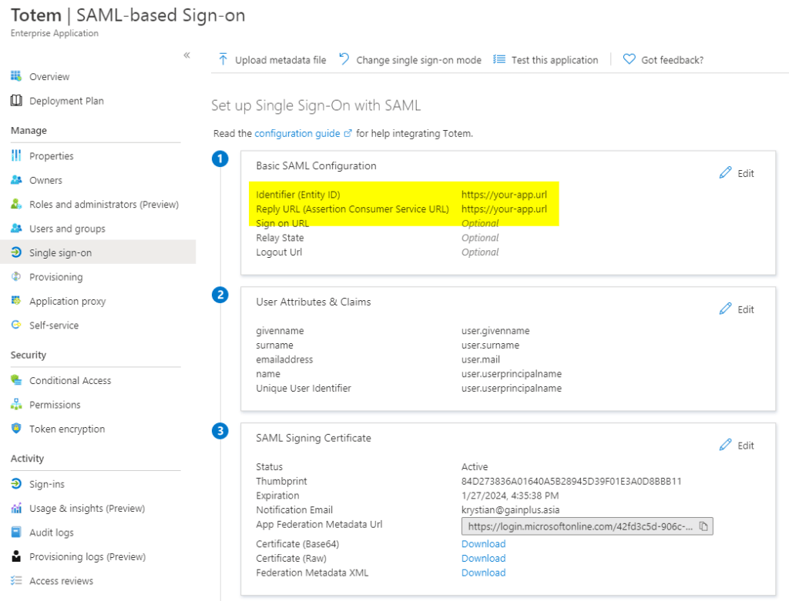Select Users and groups menu item

pos(68,228)
